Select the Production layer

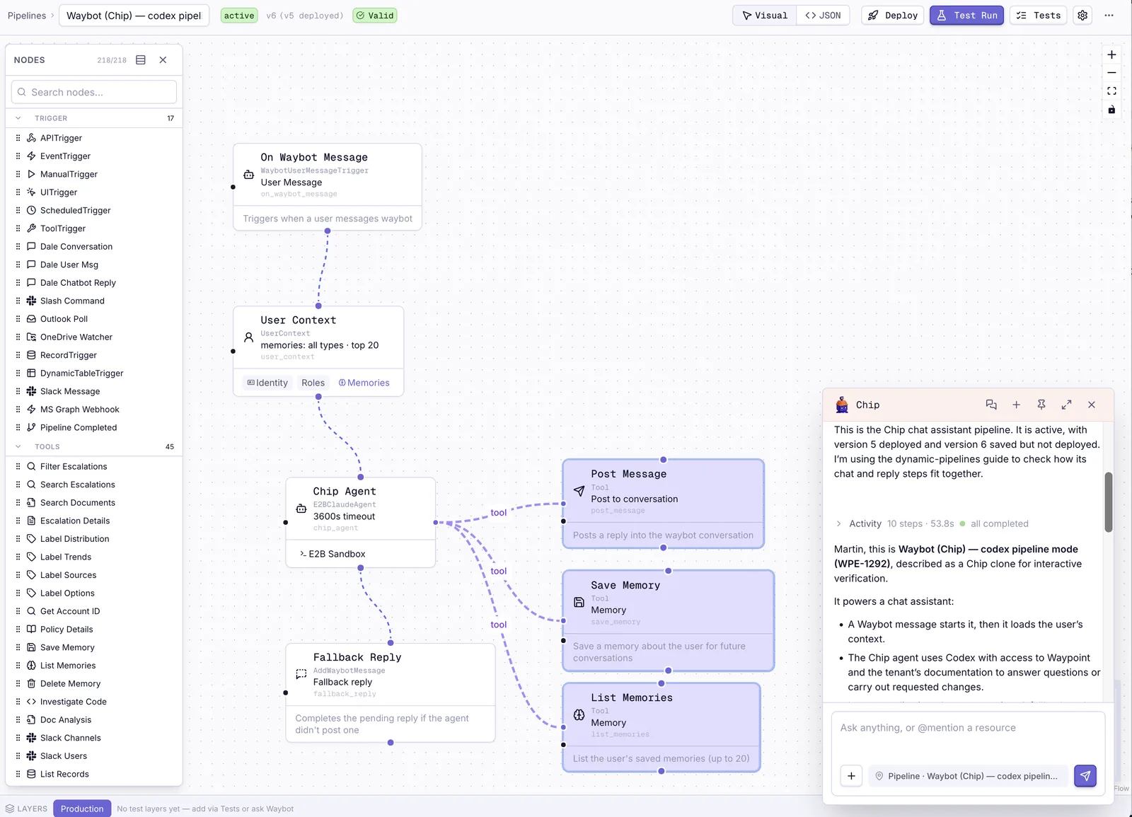pos(82,809)
